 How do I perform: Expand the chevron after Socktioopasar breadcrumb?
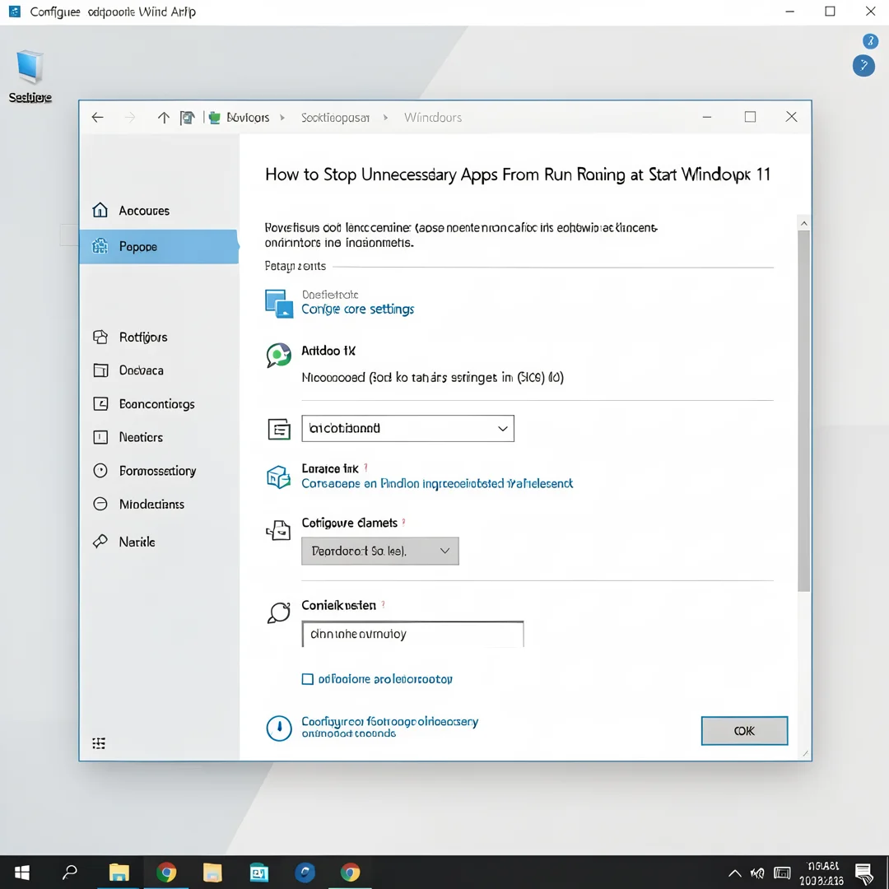[385, 118]
